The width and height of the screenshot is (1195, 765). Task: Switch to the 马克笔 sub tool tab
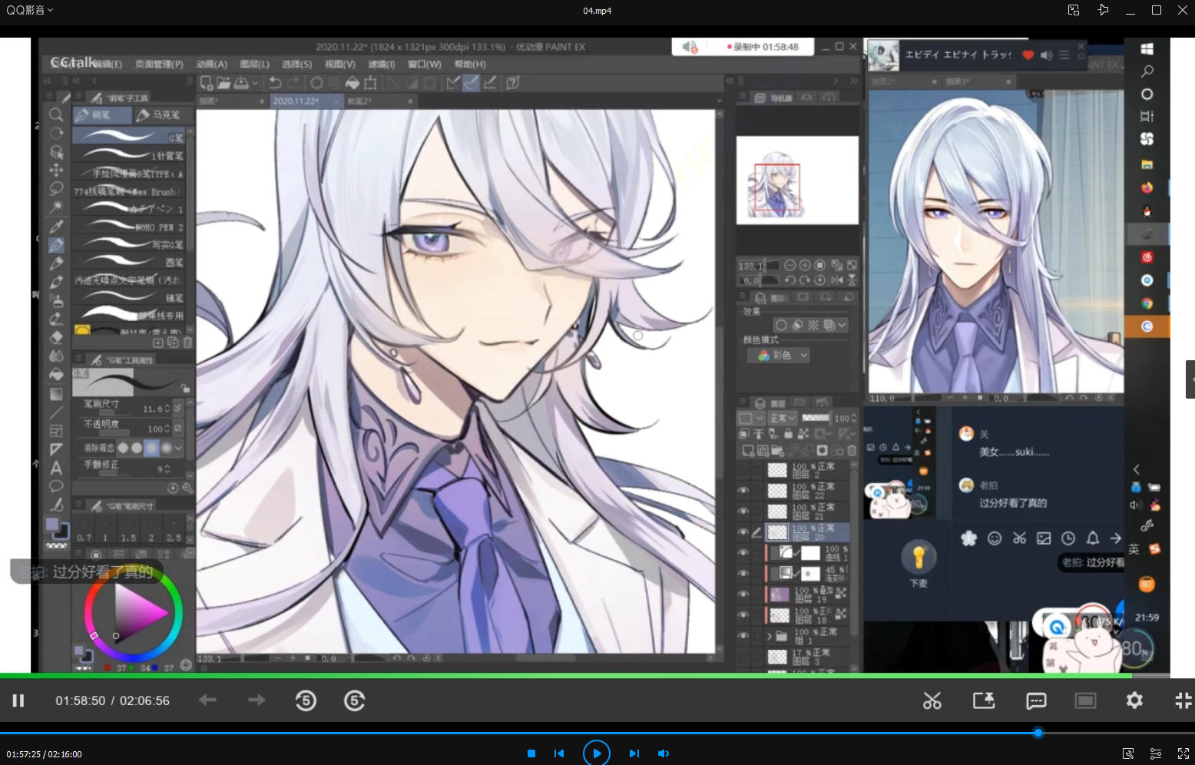[x=159, y=115]
